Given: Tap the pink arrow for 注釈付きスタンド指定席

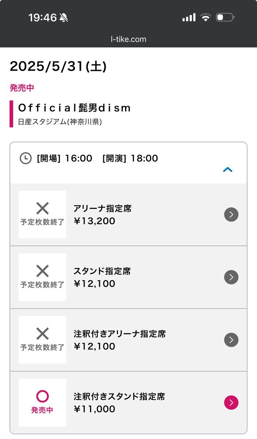Looking at the screenshot, I should pos(231,402).
